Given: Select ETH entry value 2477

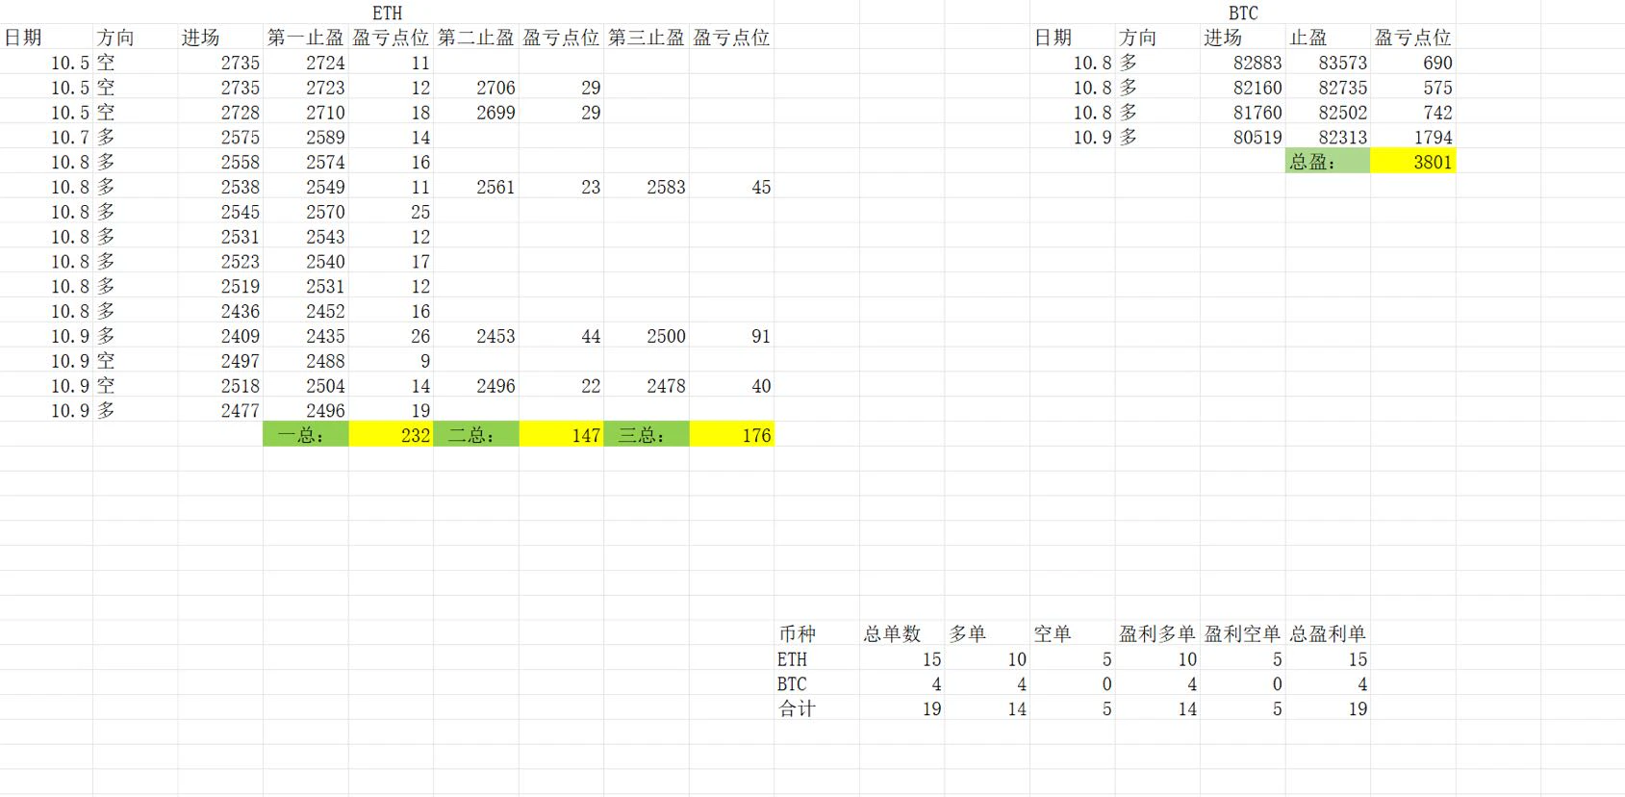Looking at the screenshot, I should [220, 410].
